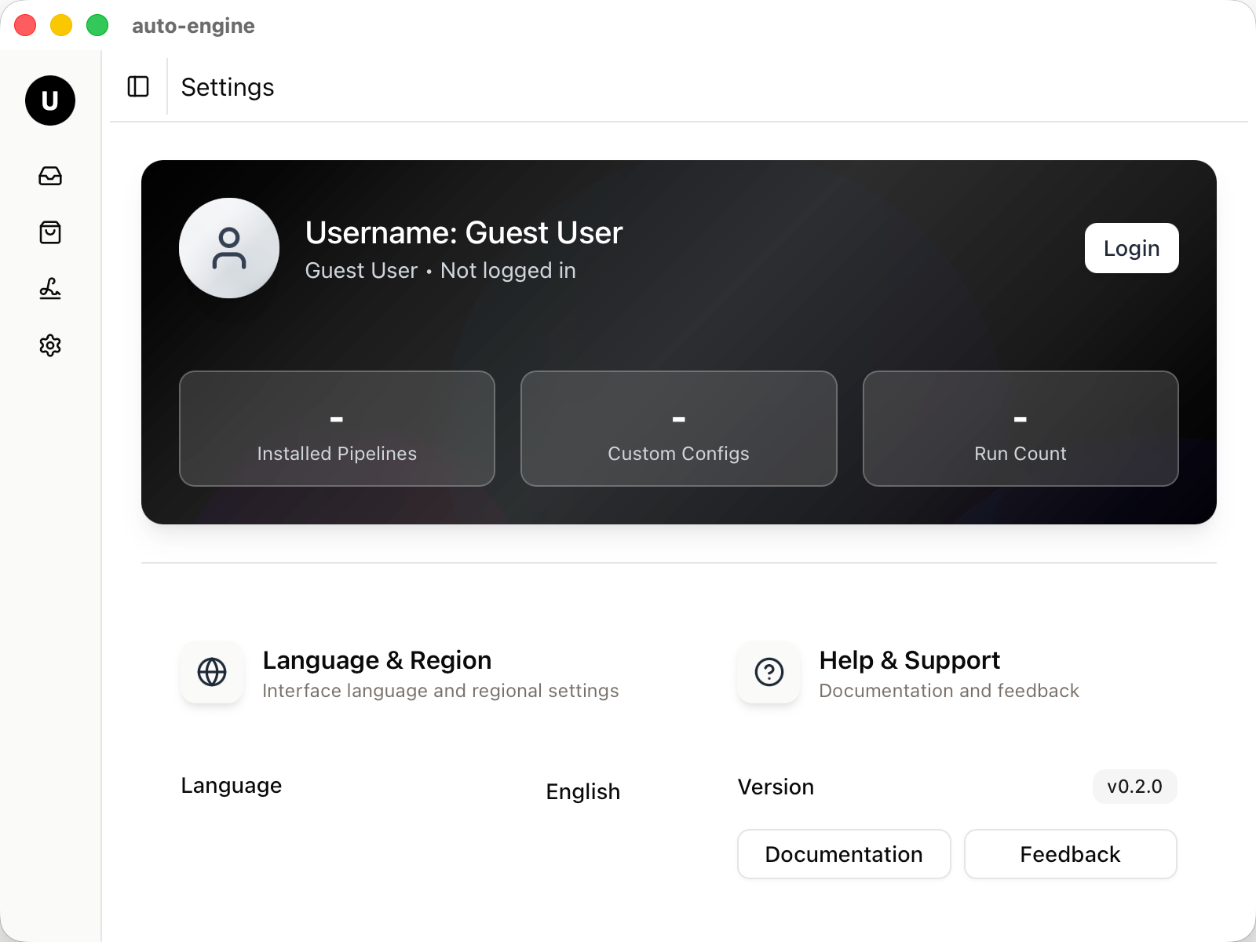Click the guest user profile avatar
1256x942 pixels.
click(x=229, y=248)
